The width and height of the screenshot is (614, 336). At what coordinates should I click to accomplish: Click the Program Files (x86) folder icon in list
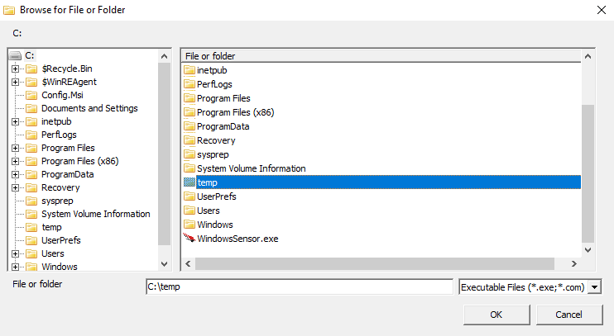click(189, 112)
